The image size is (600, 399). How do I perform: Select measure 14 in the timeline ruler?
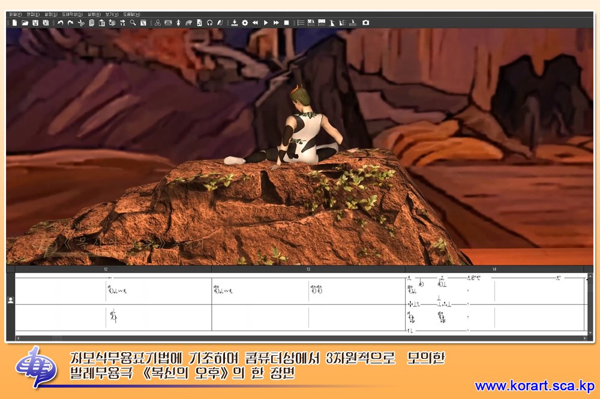(x=494, y=270)
